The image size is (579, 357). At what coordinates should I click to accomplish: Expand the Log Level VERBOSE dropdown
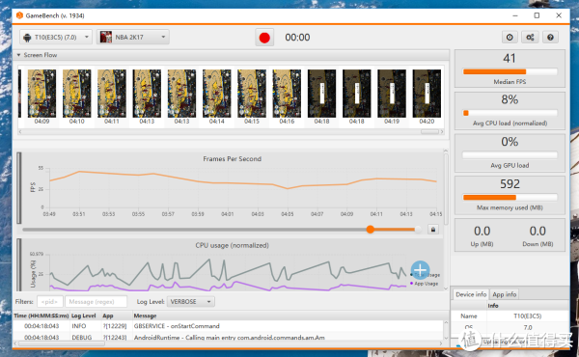click(x=190, y=302)
